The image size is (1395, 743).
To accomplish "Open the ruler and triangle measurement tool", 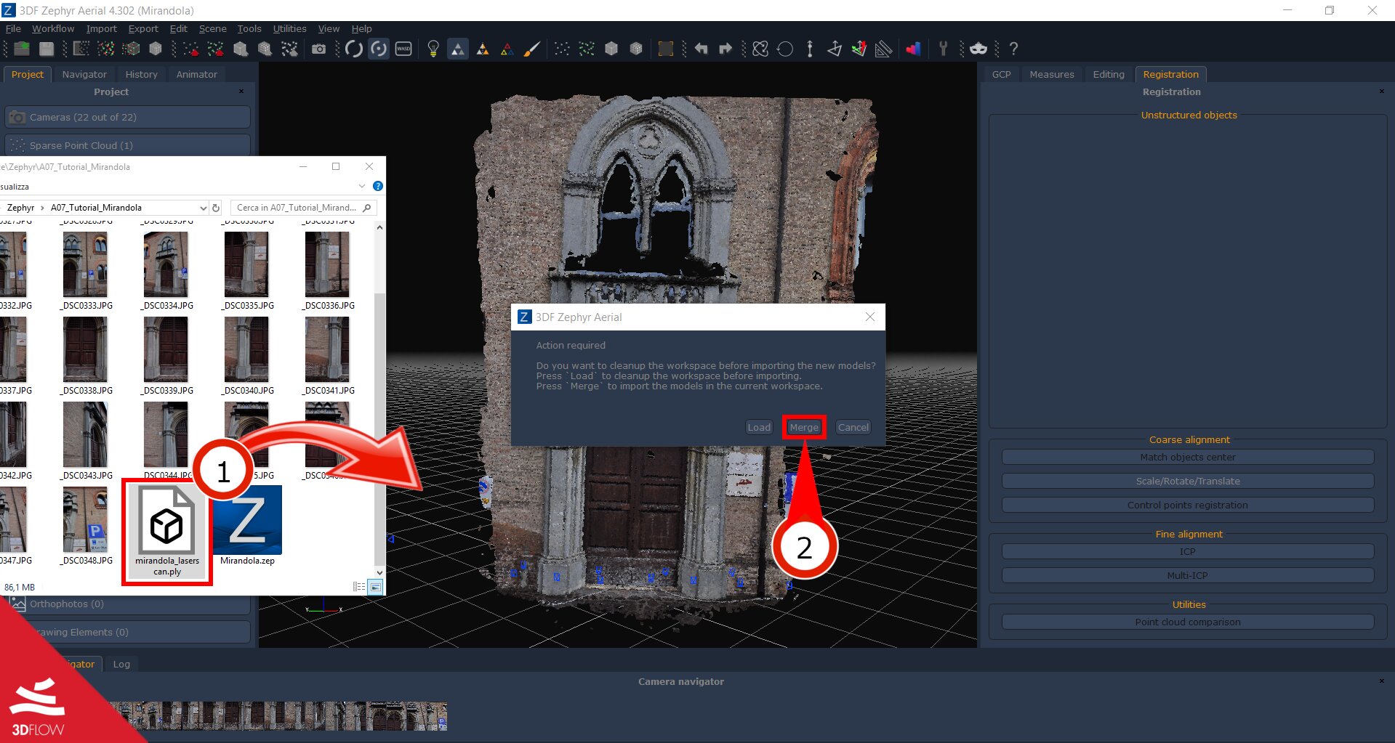I will (884, 49).
